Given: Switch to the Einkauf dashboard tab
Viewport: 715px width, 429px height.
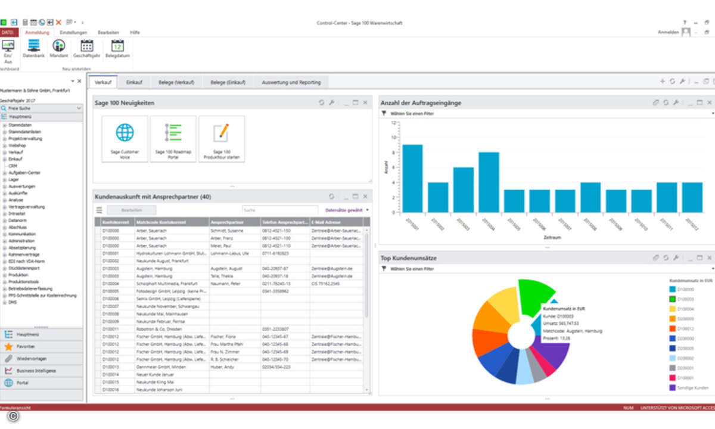Looking at the screenshot, I should [134, 82].
